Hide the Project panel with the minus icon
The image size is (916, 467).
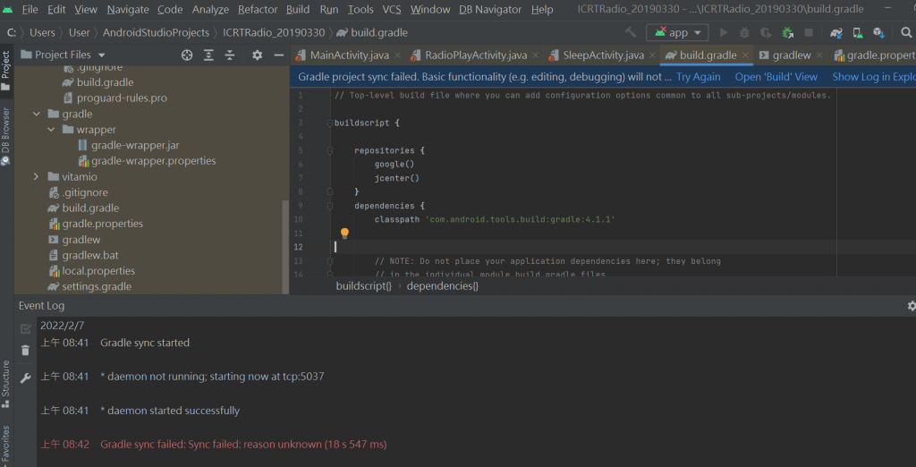pos(279,55)
